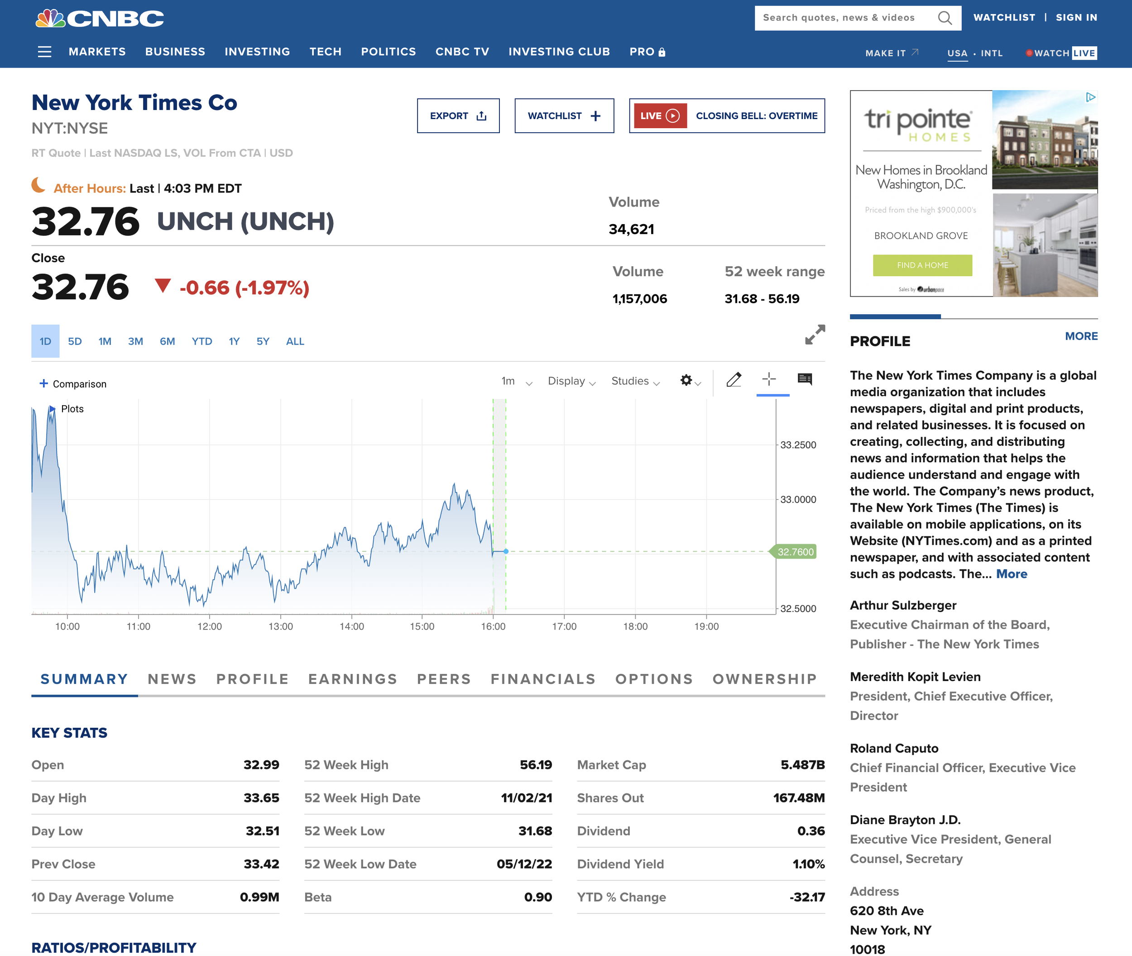Click the AdChoices ad icon
Viewport: 1132px width, 956px height.
(x=1090, y=97)
